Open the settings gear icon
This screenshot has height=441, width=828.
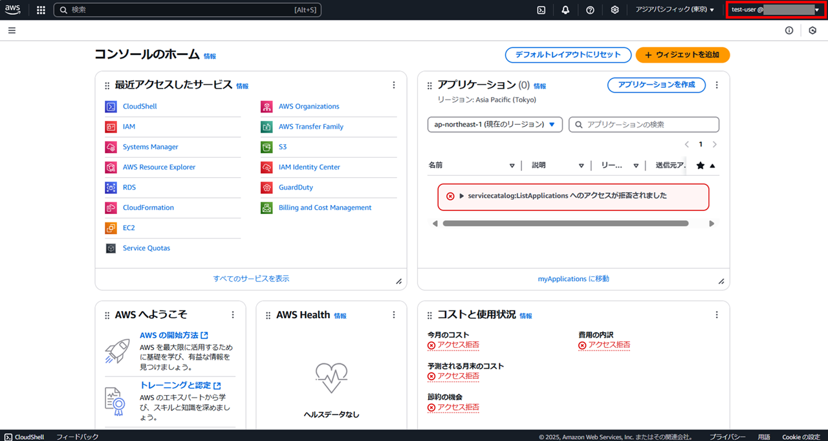(x=615, y=10)
